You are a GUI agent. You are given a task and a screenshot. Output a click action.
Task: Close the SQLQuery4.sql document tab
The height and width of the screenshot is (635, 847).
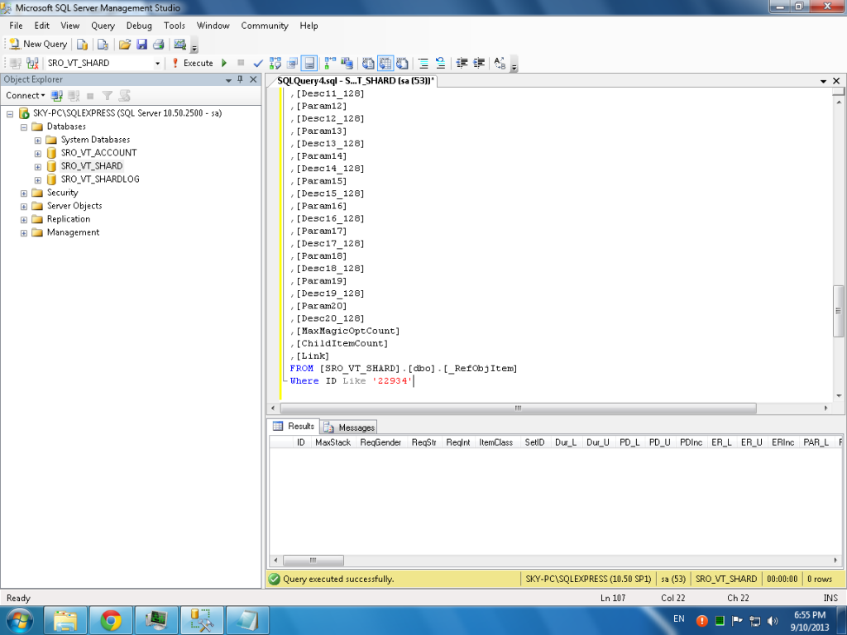837,81
